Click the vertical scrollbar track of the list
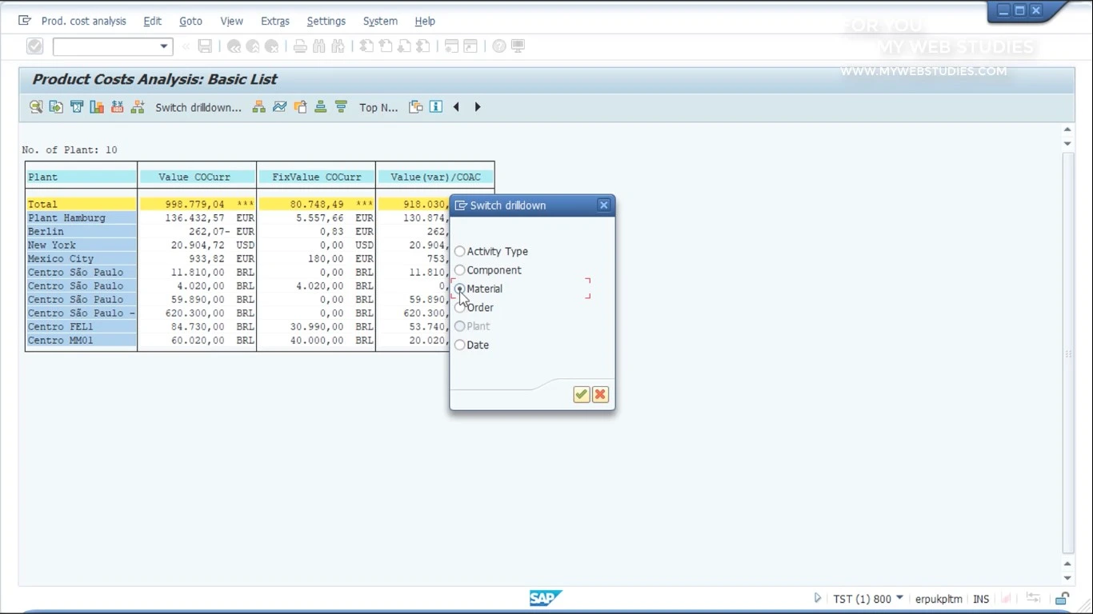 pos(1067,352)
